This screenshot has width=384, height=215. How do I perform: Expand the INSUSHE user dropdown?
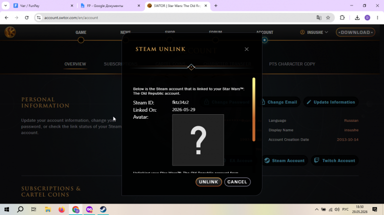point(314,32)
